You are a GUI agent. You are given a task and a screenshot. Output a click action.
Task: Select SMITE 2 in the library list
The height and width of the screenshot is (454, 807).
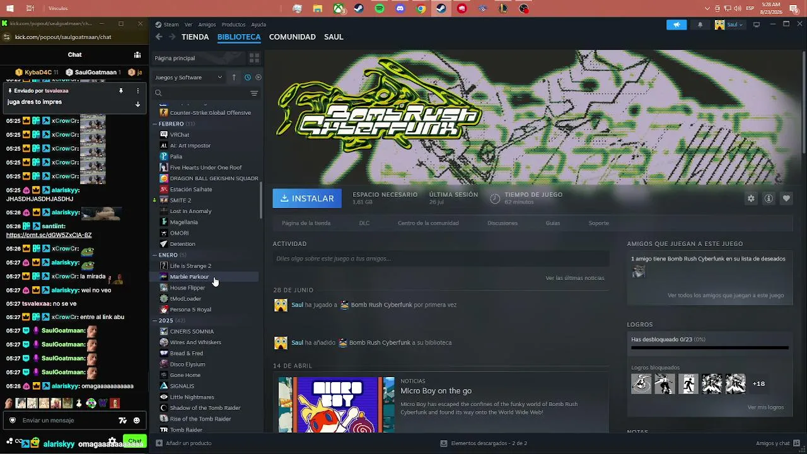point(180,201)
